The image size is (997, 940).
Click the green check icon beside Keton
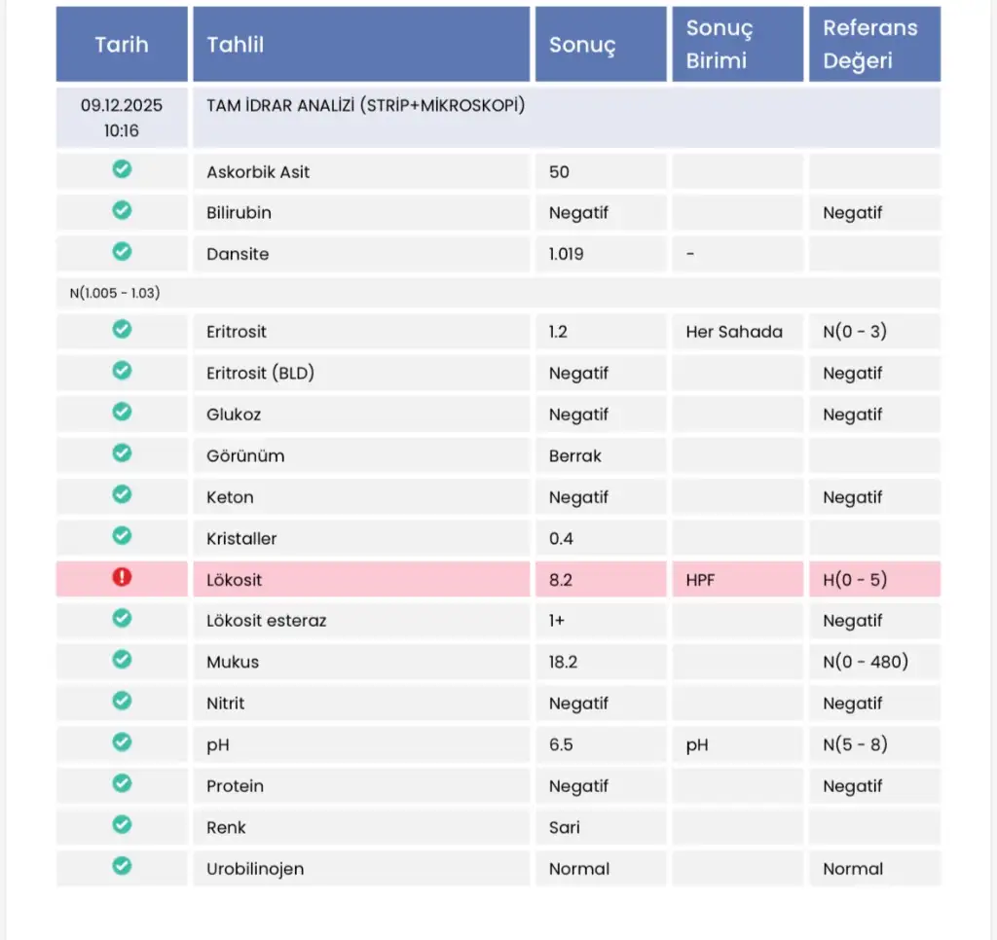click(x=122, y=495)
